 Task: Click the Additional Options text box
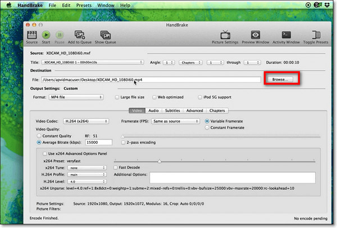(x=233, y=177)
